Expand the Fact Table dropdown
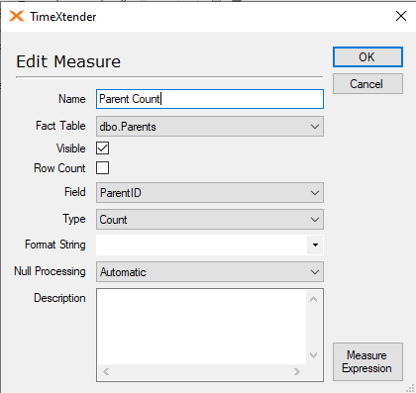 210,126
